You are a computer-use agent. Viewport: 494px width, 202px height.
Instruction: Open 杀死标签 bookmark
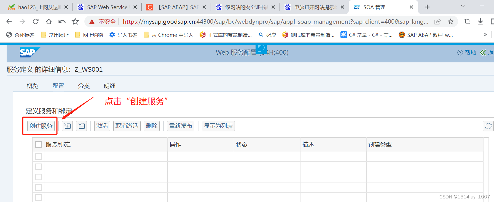coord(20,35)
